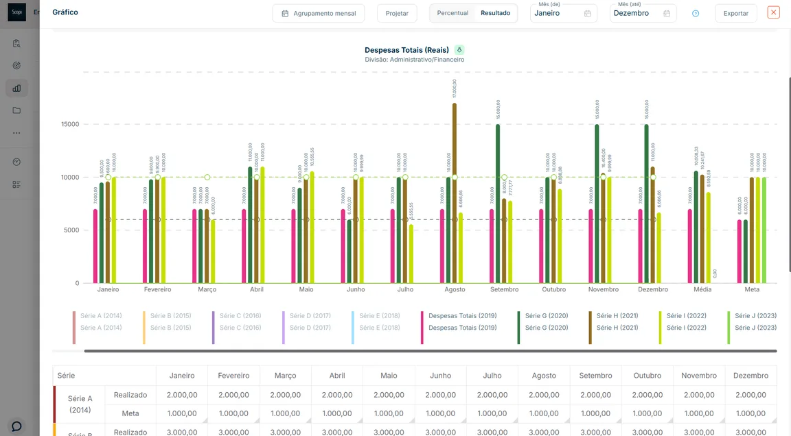This screenshot has height=436, width=791.
Task: Switch to the Resultado view
Action: coord(495,13)
